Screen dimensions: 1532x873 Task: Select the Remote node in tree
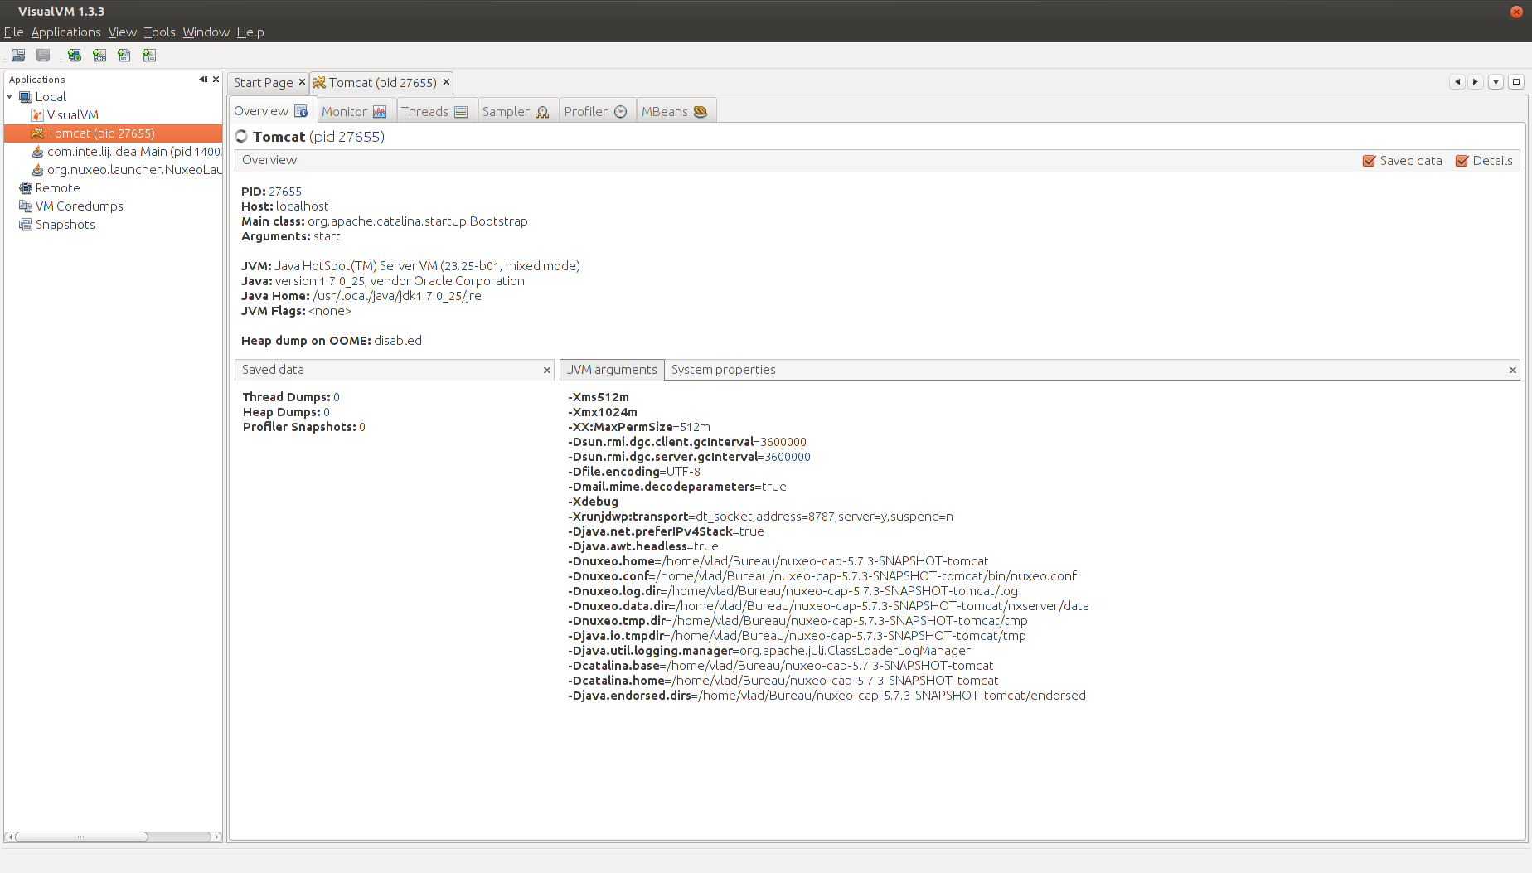(57, 188)
